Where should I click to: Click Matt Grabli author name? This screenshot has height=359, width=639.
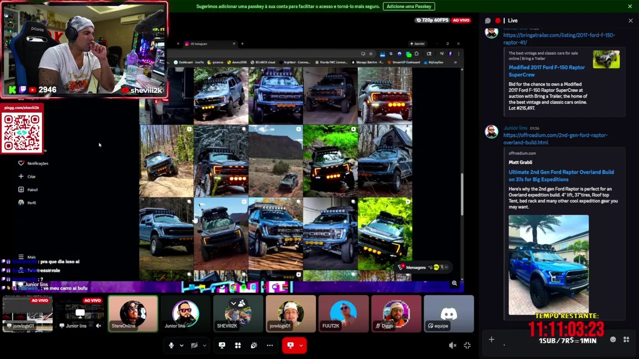tap(520, 162)
